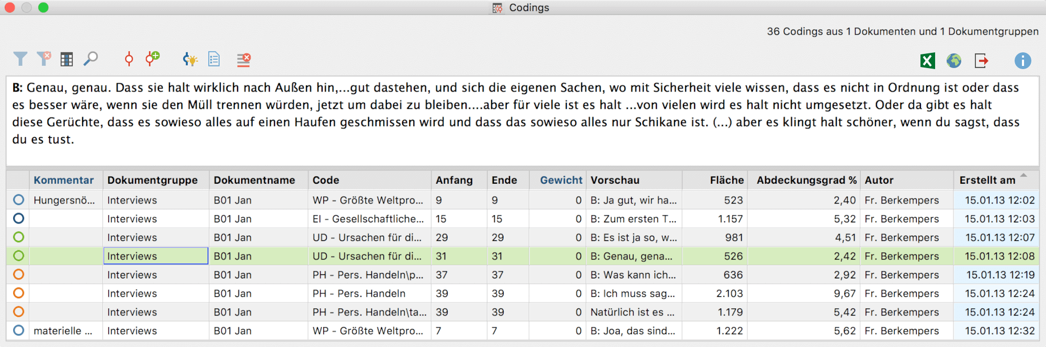Click the code with new code plus icon
The height and width of the screenshot is (347, 1046).
pyautogui.click(x=152, y=59)
